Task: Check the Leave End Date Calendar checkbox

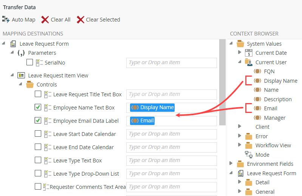Action: (x=38, y=147)
